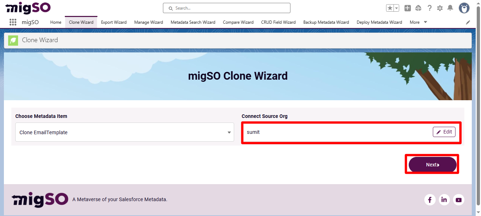481x216 pixels.
Task: Switch to the Export Wizard tab
Action: [x=114, y=22]
